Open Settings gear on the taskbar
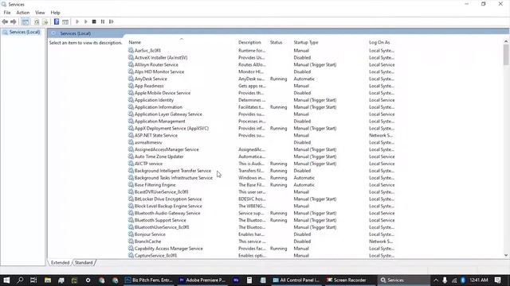 pyautogui.click(x=88, y=280)
